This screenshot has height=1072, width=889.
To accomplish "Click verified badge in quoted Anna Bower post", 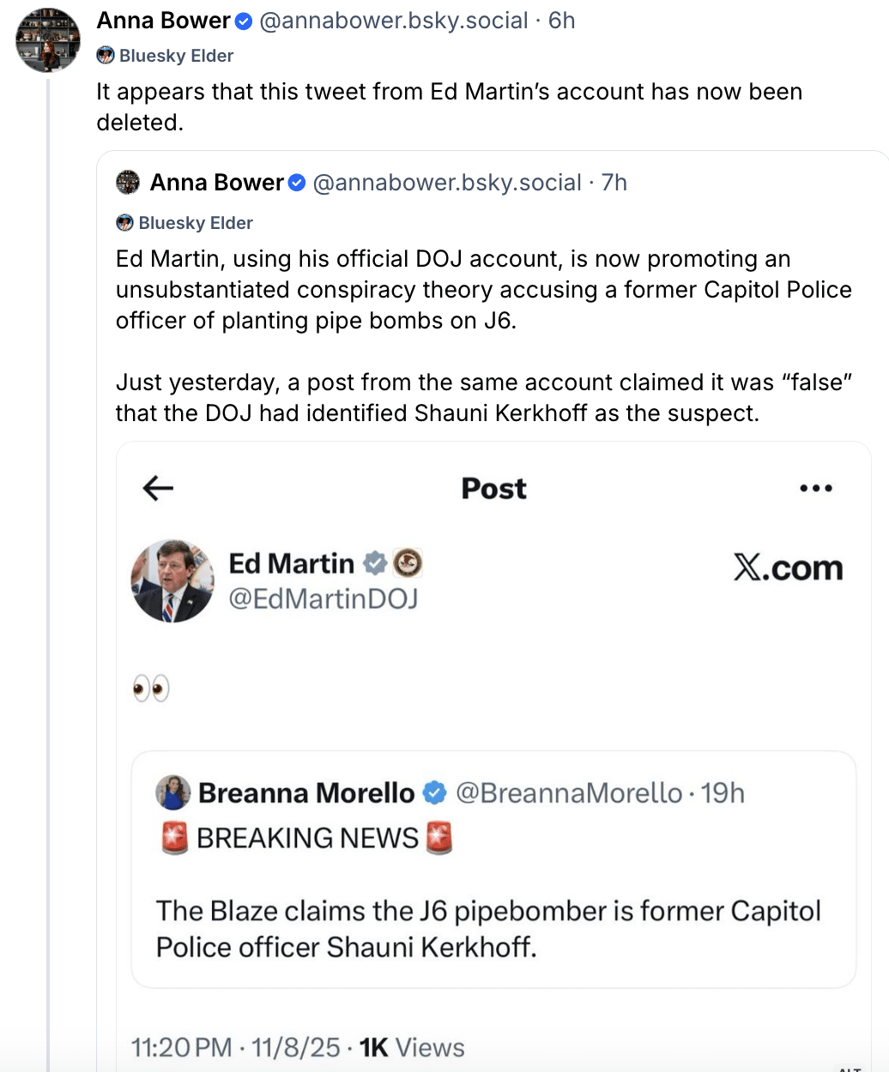I will point(297,183).
